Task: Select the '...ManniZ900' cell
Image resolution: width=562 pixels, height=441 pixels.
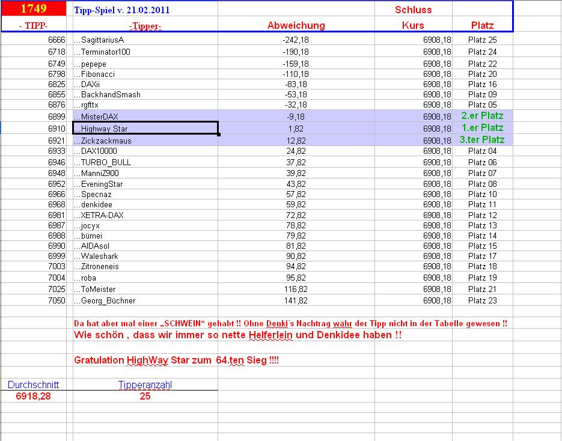Action: click(x=145, y=174)
